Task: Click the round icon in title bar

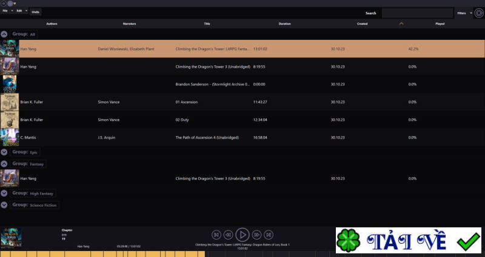Action: point(10,3)
